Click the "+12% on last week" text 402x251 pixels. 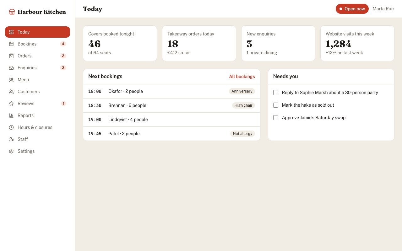point(344,53)
